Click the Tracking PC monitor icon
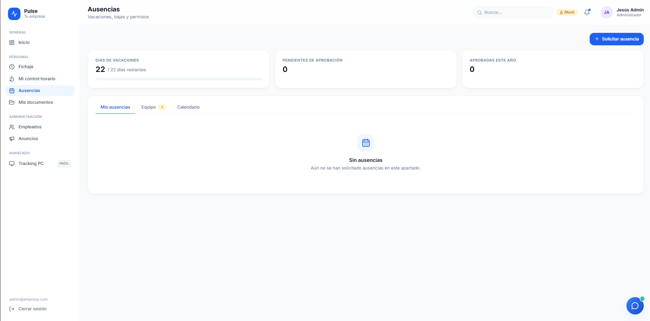Screen dimensions: 650x321 coord(12,164)
